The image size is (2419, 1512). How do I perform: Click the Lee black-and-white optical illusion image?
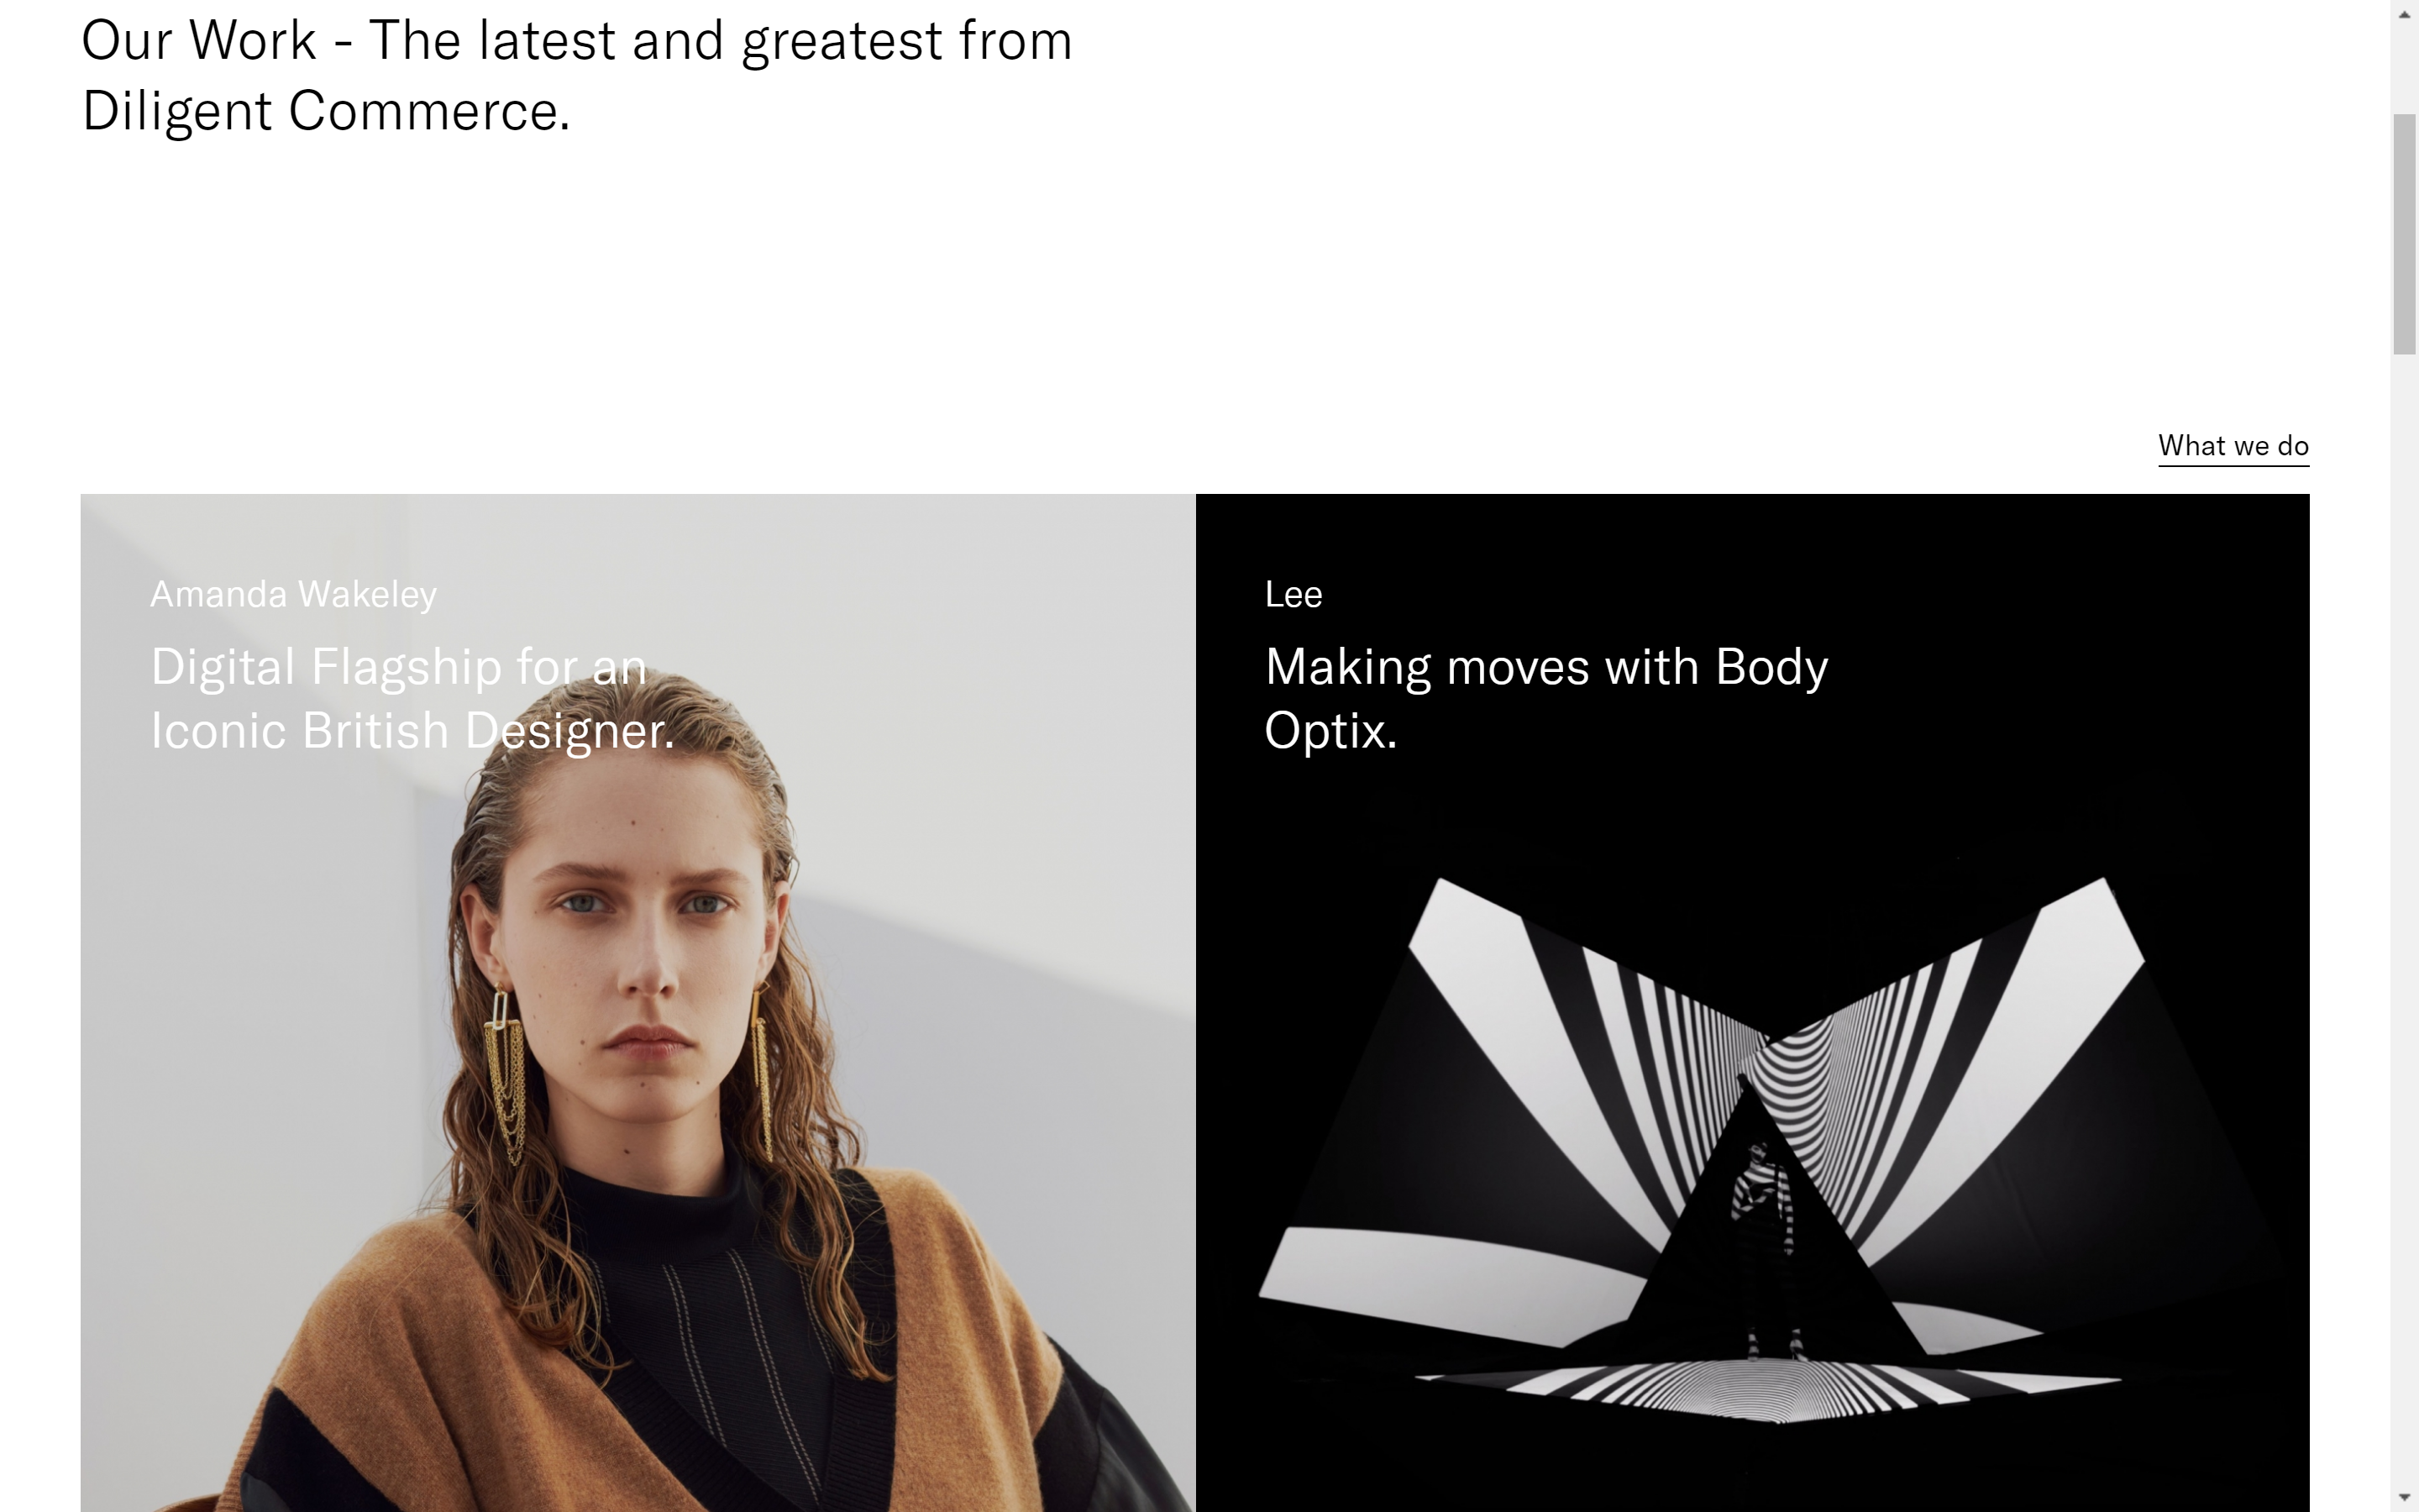1752,1003
